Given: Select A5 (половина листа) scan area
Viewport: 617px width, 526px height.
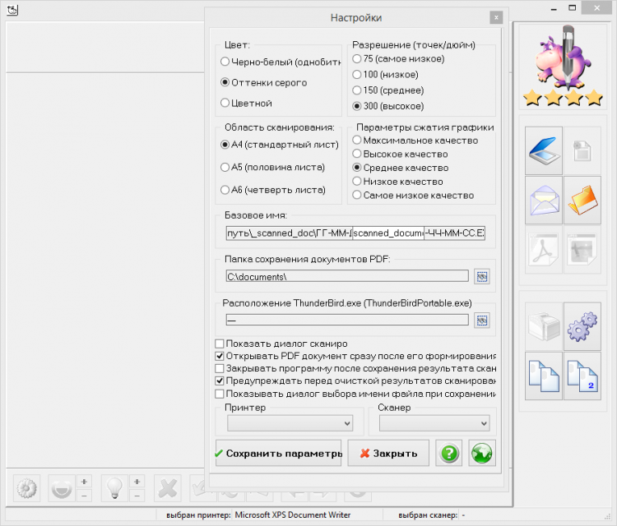Looking at the screenshot, I should click(272, 167).
